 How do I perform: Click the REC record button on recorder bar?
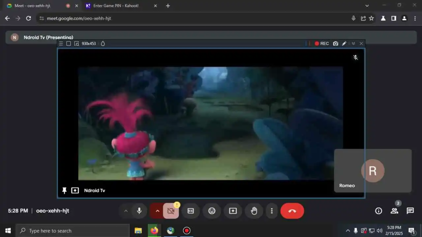[x=321, y=43]
